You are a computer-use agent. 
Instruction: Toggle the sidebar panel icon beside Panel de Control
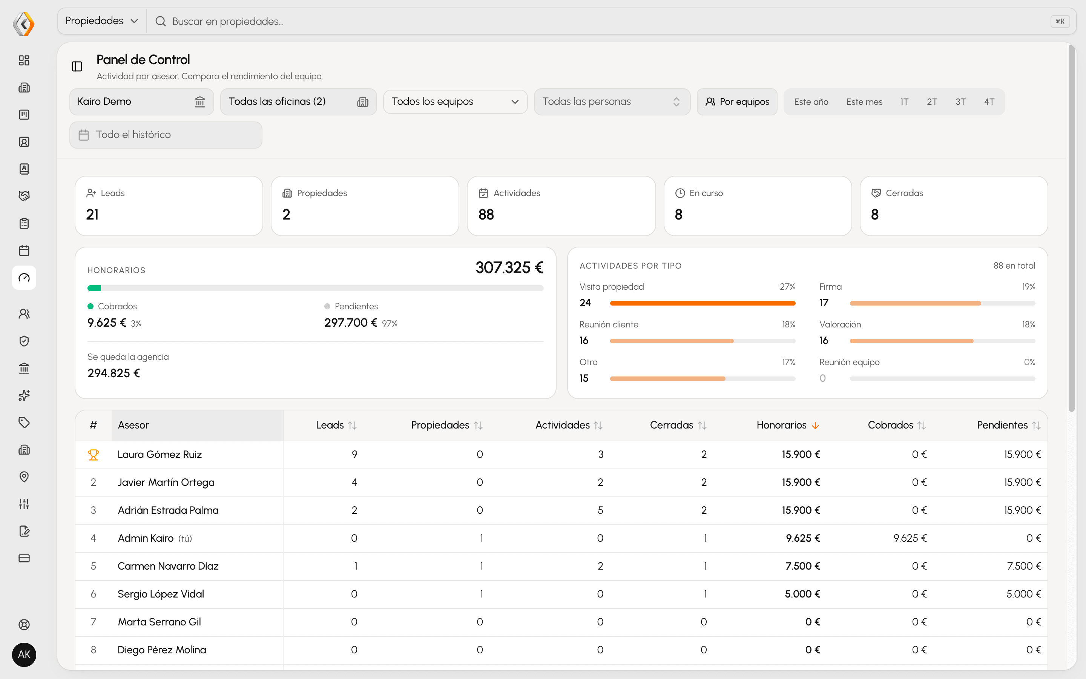point(77,66)
